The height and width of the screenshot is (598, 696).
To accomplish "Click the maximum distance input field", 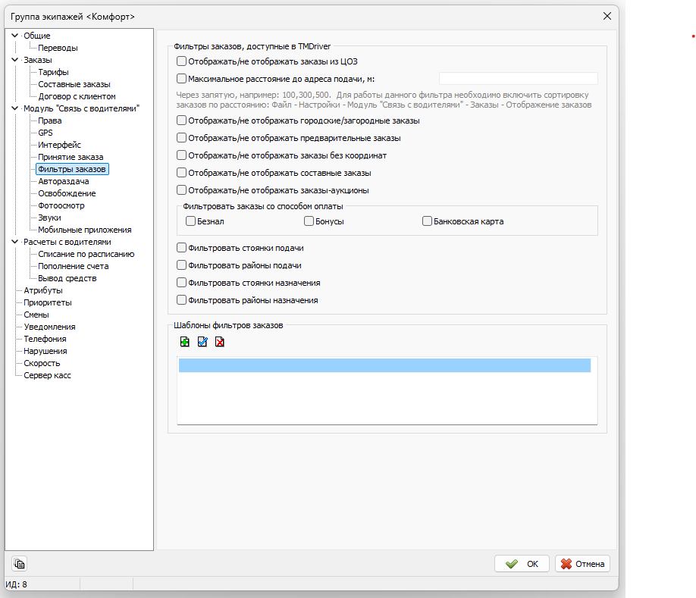I will pyautogui.click(x=518, y=78).
